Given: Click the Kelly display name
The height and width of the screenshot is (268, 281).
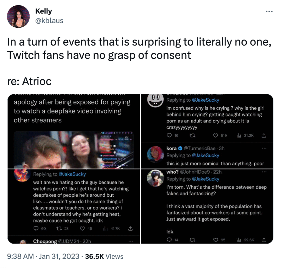Looking at the screenshot, I should coord(44,12).
